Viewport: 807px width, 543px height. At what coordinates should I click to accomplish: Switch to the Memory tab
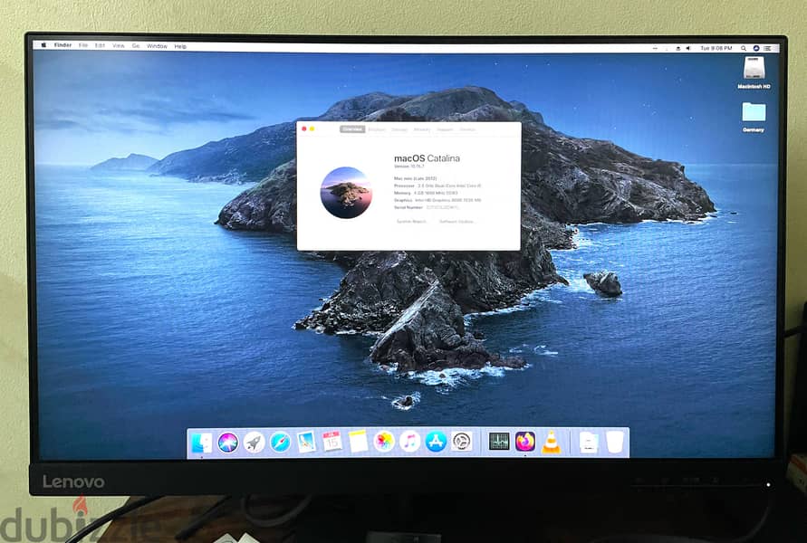point(422,129)
